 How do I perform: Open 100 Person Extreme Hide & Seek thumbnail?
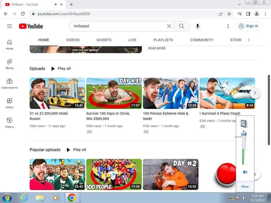click(171, 93)
